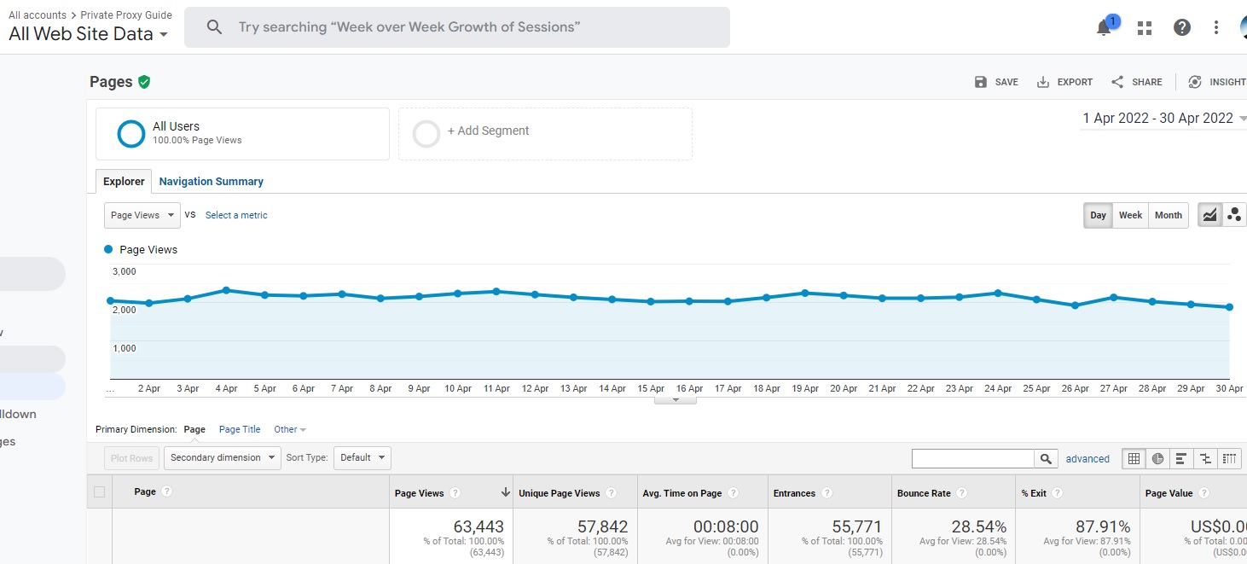Screen dimensions: 1247x564
Task: Click help icon beside Unique Page Views
Action: tap(612, 493)
